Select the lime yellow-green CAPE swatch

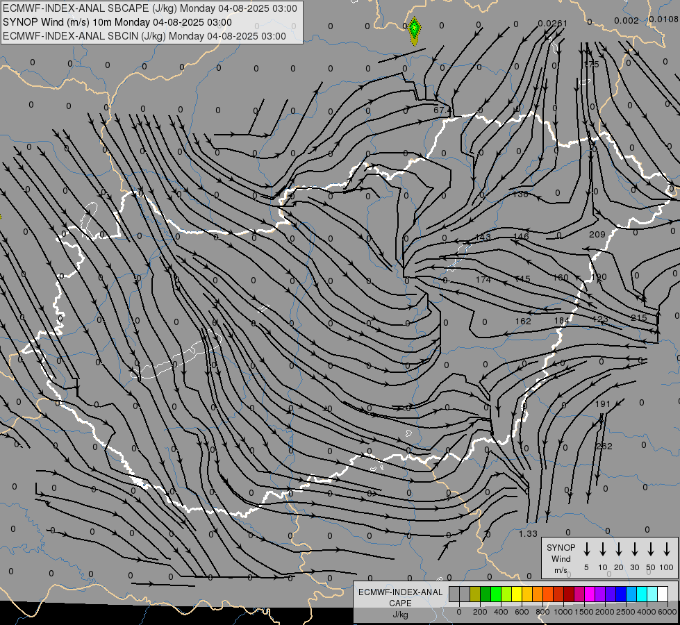[506, 594]
